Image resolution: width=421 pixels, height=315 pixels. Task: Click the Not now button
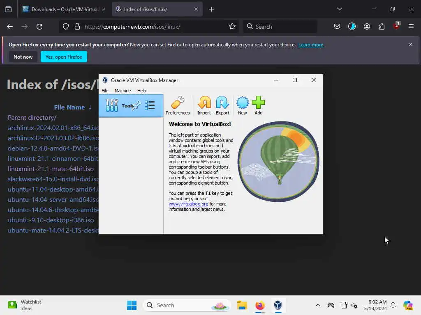[23, 57]
